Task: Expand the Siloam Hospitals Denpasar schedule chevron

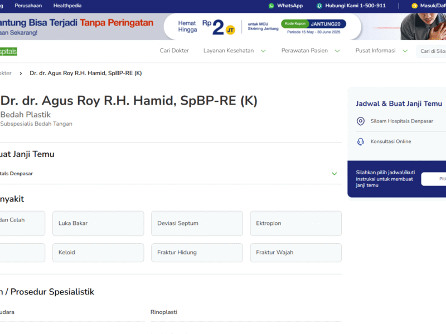Action: tap(334, 174)
